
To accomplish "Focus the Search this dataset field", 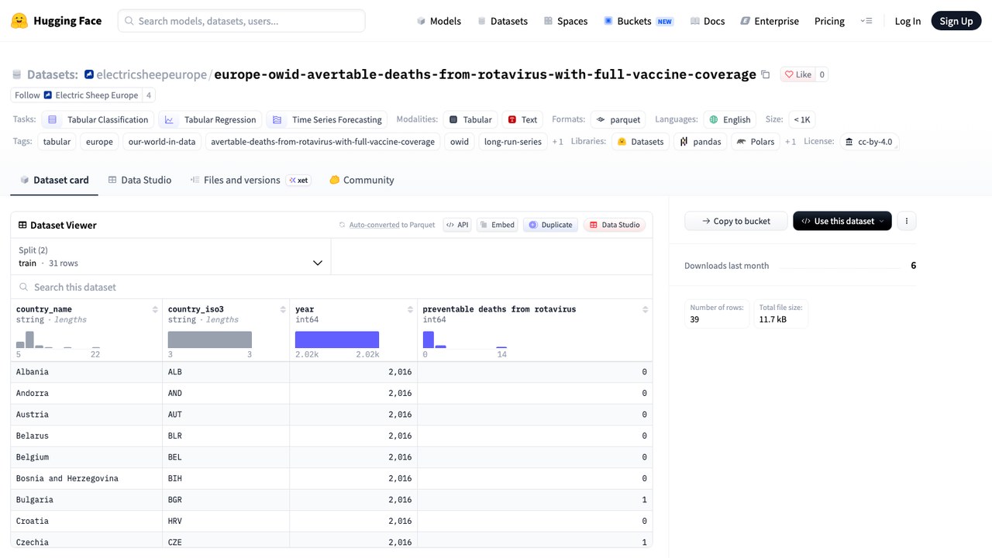I will (x=332, y=287).
